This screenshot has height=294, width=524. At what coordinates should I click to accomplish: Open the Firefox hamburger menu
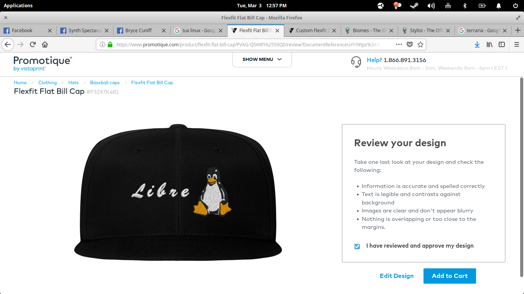[516, 44]
